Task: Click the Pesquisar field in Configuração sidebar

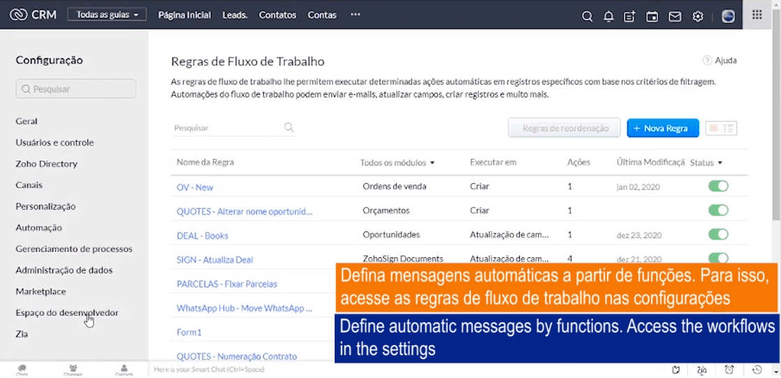Action: click(x=76, y=89)
